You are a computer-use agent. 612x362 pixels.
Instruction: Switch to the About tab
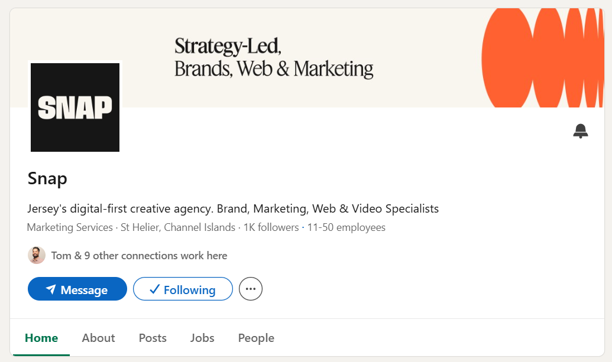point(98,338)
